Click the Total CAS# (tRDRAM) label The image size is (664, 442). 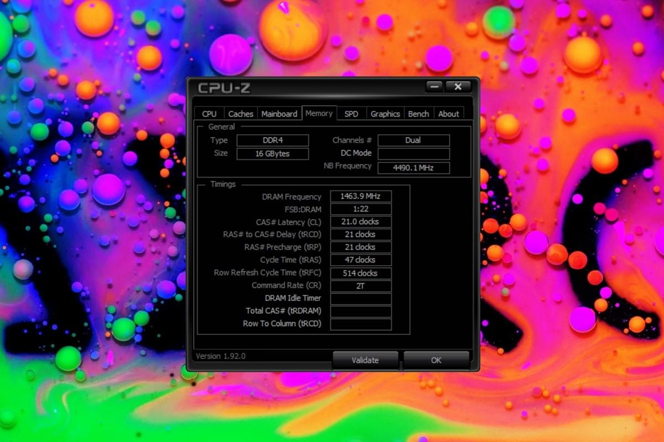[284, 311]
